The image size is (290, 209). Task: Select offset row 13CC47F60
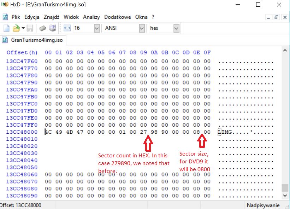pos(22,61)
